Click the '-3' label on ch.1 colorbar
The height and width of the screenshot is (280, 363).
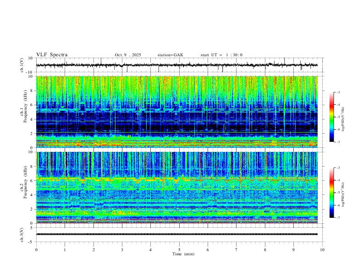pos(338,92)
